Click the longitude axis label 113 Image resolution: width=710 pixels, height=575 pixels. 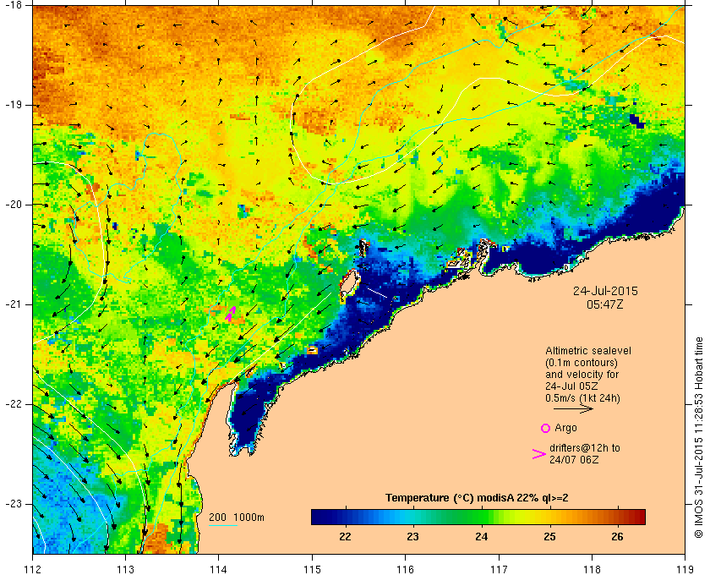(125, 569)
